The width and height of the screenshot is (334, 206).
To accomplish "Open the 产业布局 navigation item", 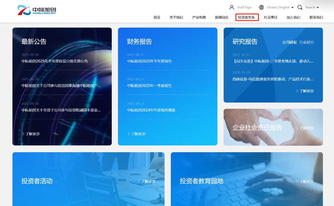I will click(199, 17).
